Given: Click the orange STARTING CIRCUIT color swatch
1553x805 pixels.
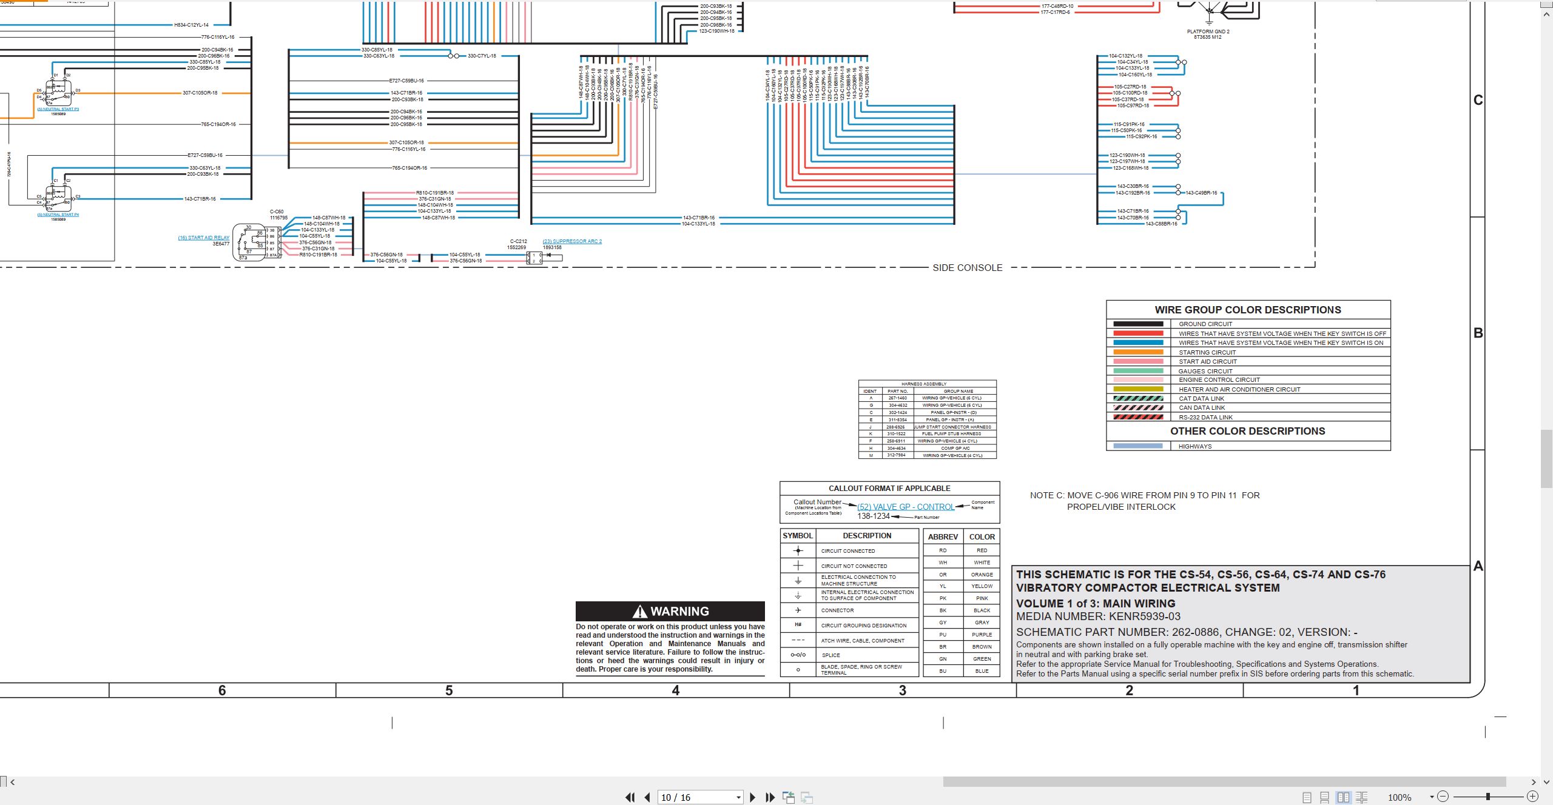Looking at the screenshot, I should pos(1138,352).
